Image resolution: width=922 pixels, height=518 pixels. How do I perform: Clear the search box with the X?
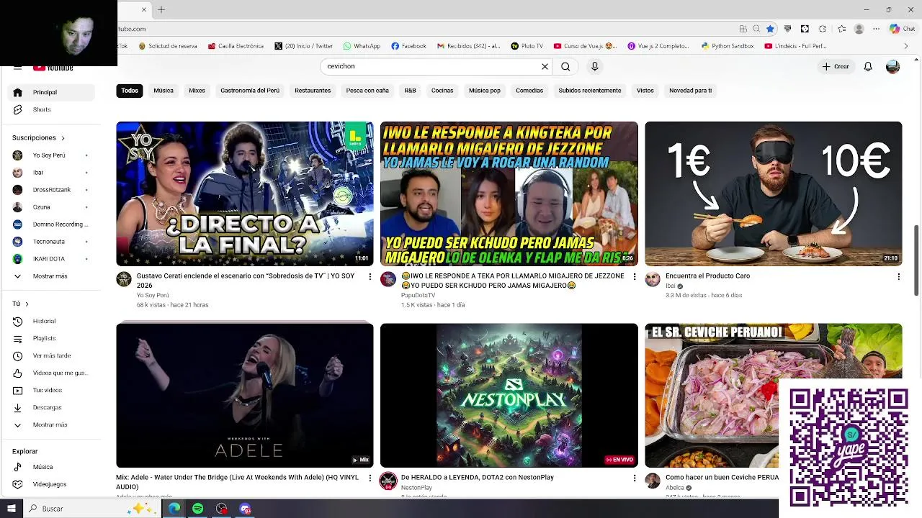click(545, 66)
